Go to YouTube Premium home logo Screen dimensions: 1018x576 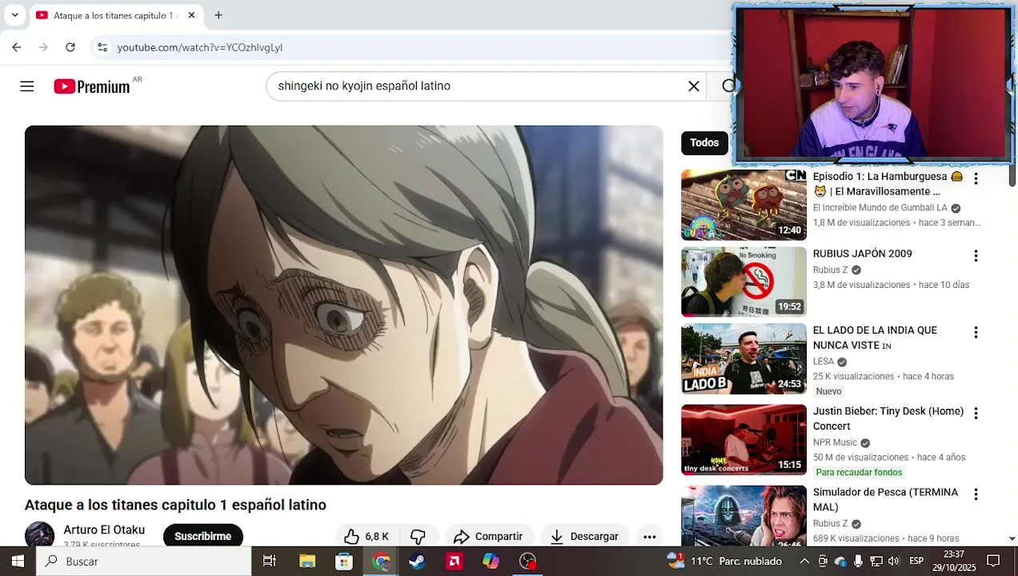[x=92, y=86]
